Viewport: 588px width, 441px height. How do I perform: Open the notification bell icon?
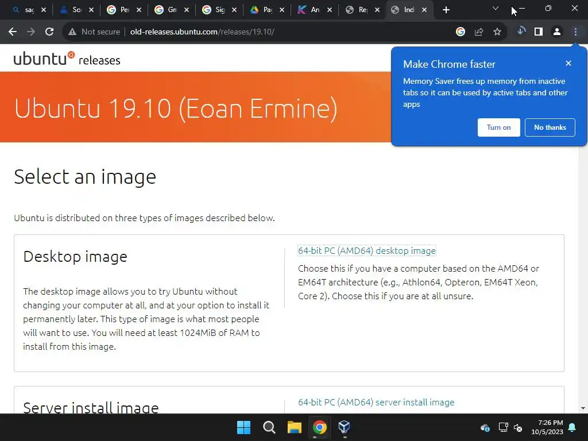pos(572,427)
